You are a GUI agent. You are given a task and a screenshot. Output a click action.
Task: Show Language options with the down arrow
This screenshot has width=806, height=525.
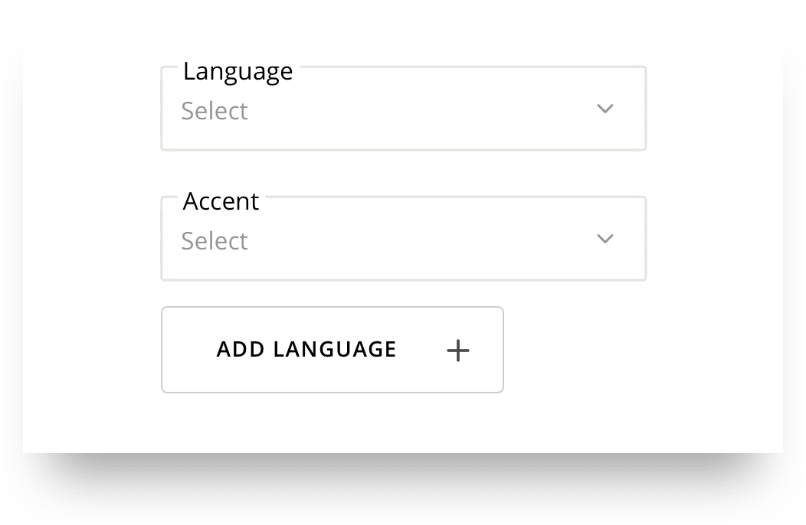click(x=605, y=109)
